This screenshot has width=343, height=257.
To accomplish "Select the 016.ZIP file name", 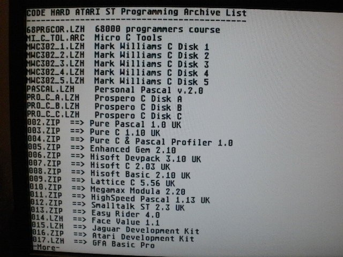I will click(x=49, y=233).
